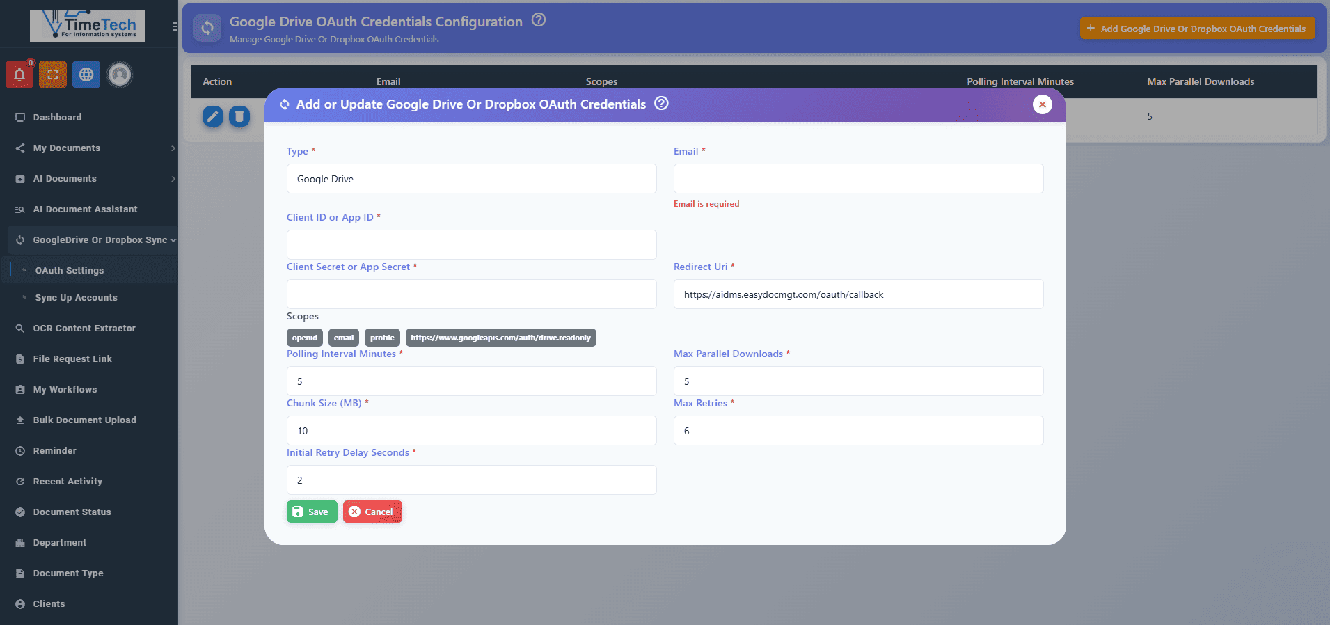Click the help icon beside page title

click(x=539, y=20)
